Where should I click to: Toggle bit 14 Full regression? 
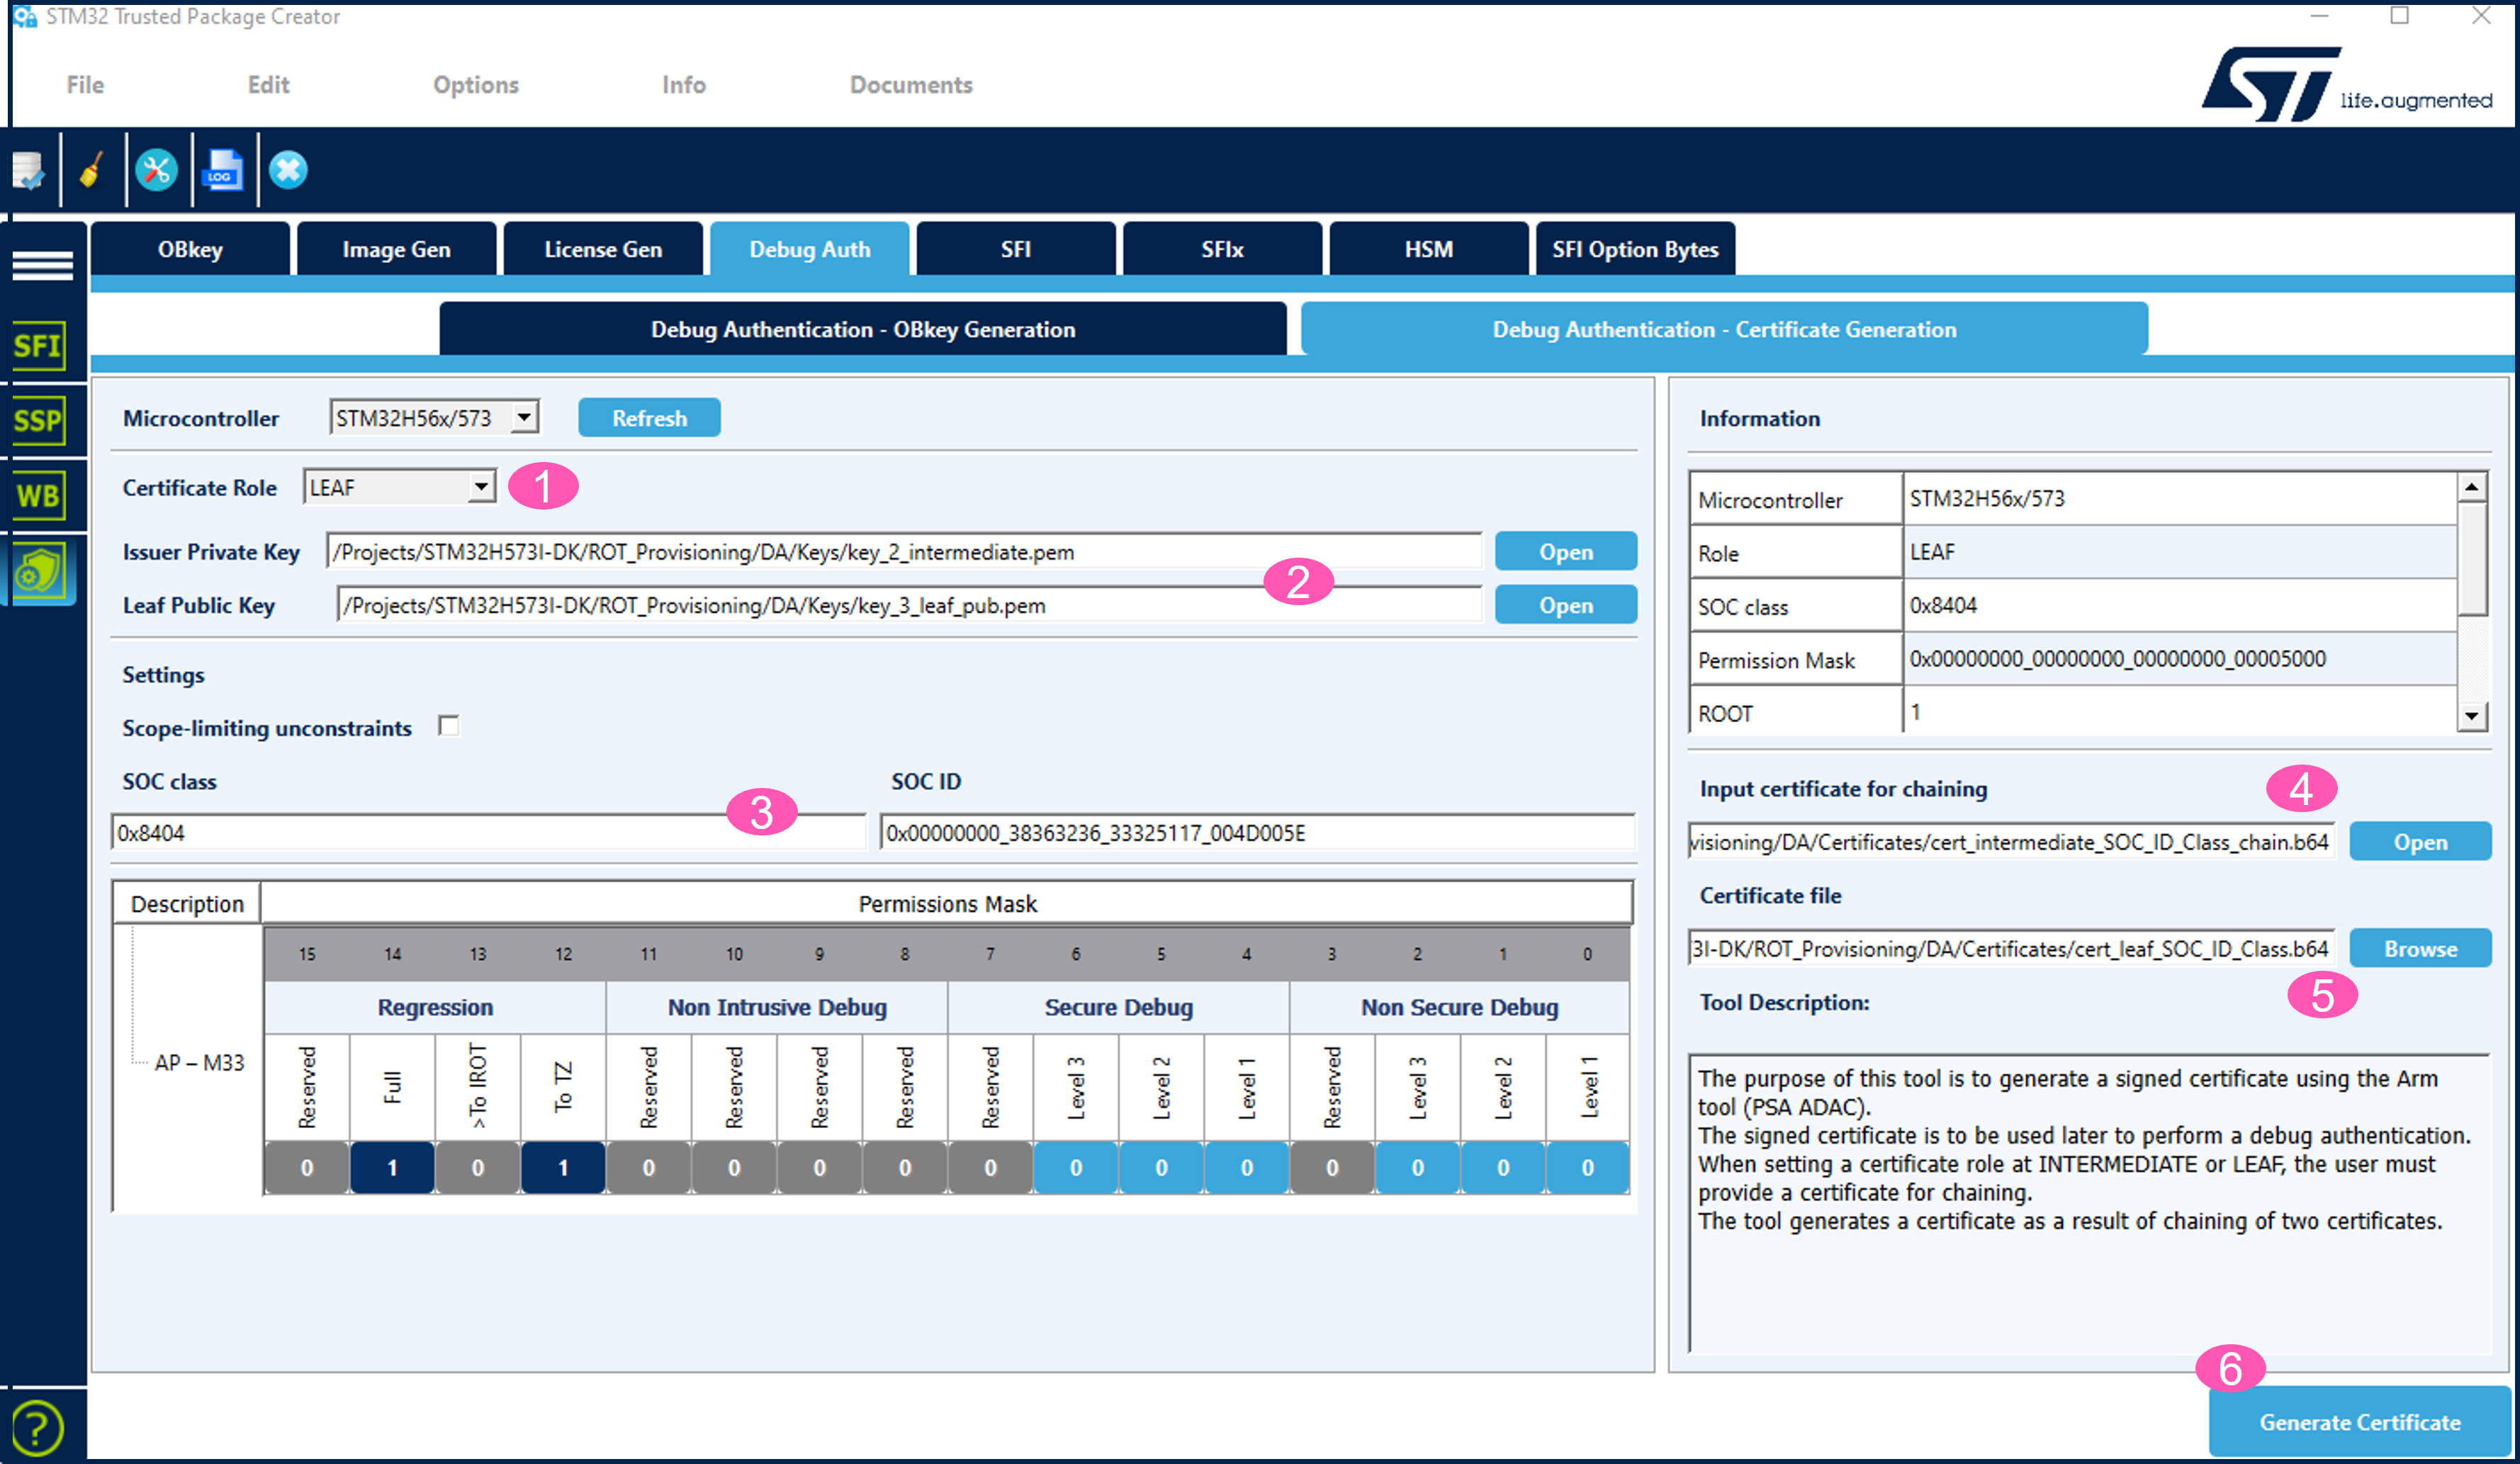click(392, 1167)
